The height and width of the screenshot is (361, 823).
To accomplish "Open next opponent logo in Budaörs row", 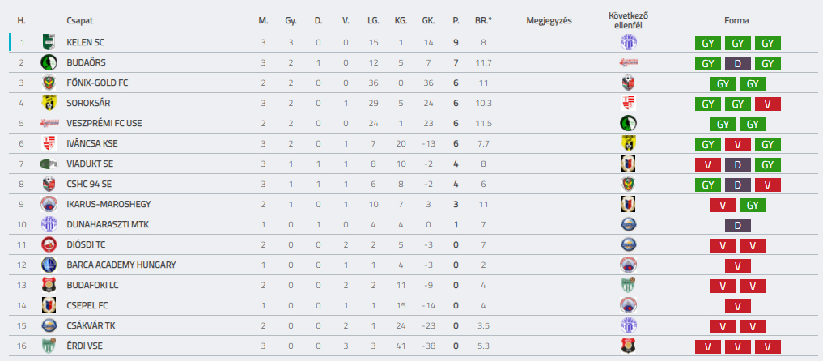I will point(628,62).
